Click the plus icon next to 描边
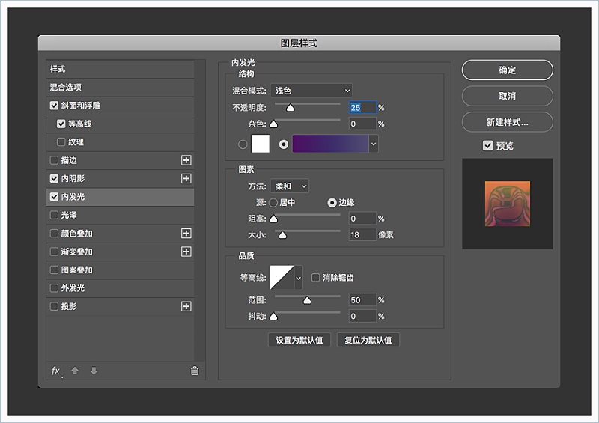 [186, 160]
